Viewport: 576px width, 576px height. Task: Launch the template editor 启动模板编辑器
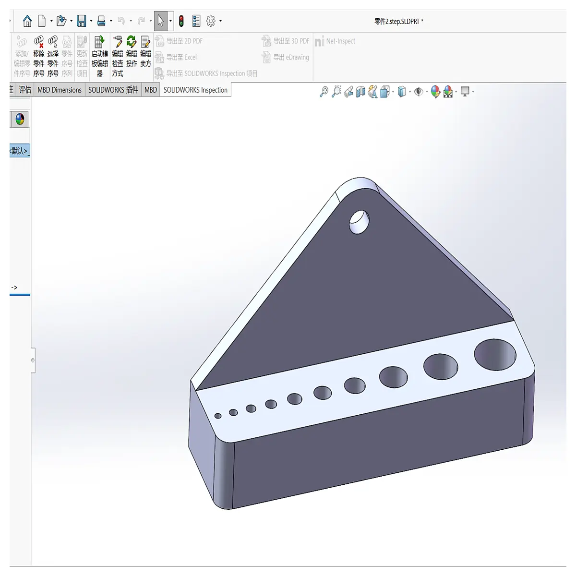[x=100, y=57]
